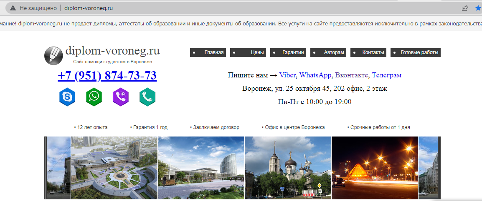Click the address bar URL diplom-voroneg.ru
482x201 pixels.
click(x=89, y=8)
